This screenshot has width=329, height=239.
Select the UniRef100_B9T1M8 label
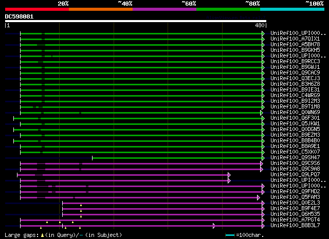tap(295, 107)
